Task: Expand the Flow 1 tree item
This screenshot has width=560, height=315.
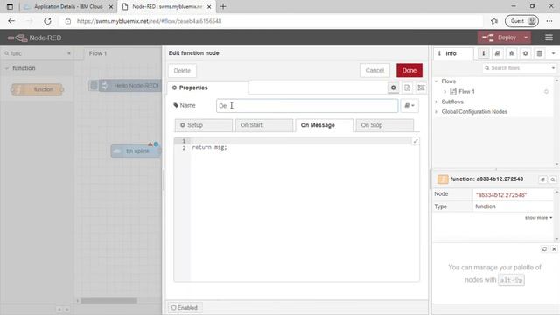Action: coord(445,91)
